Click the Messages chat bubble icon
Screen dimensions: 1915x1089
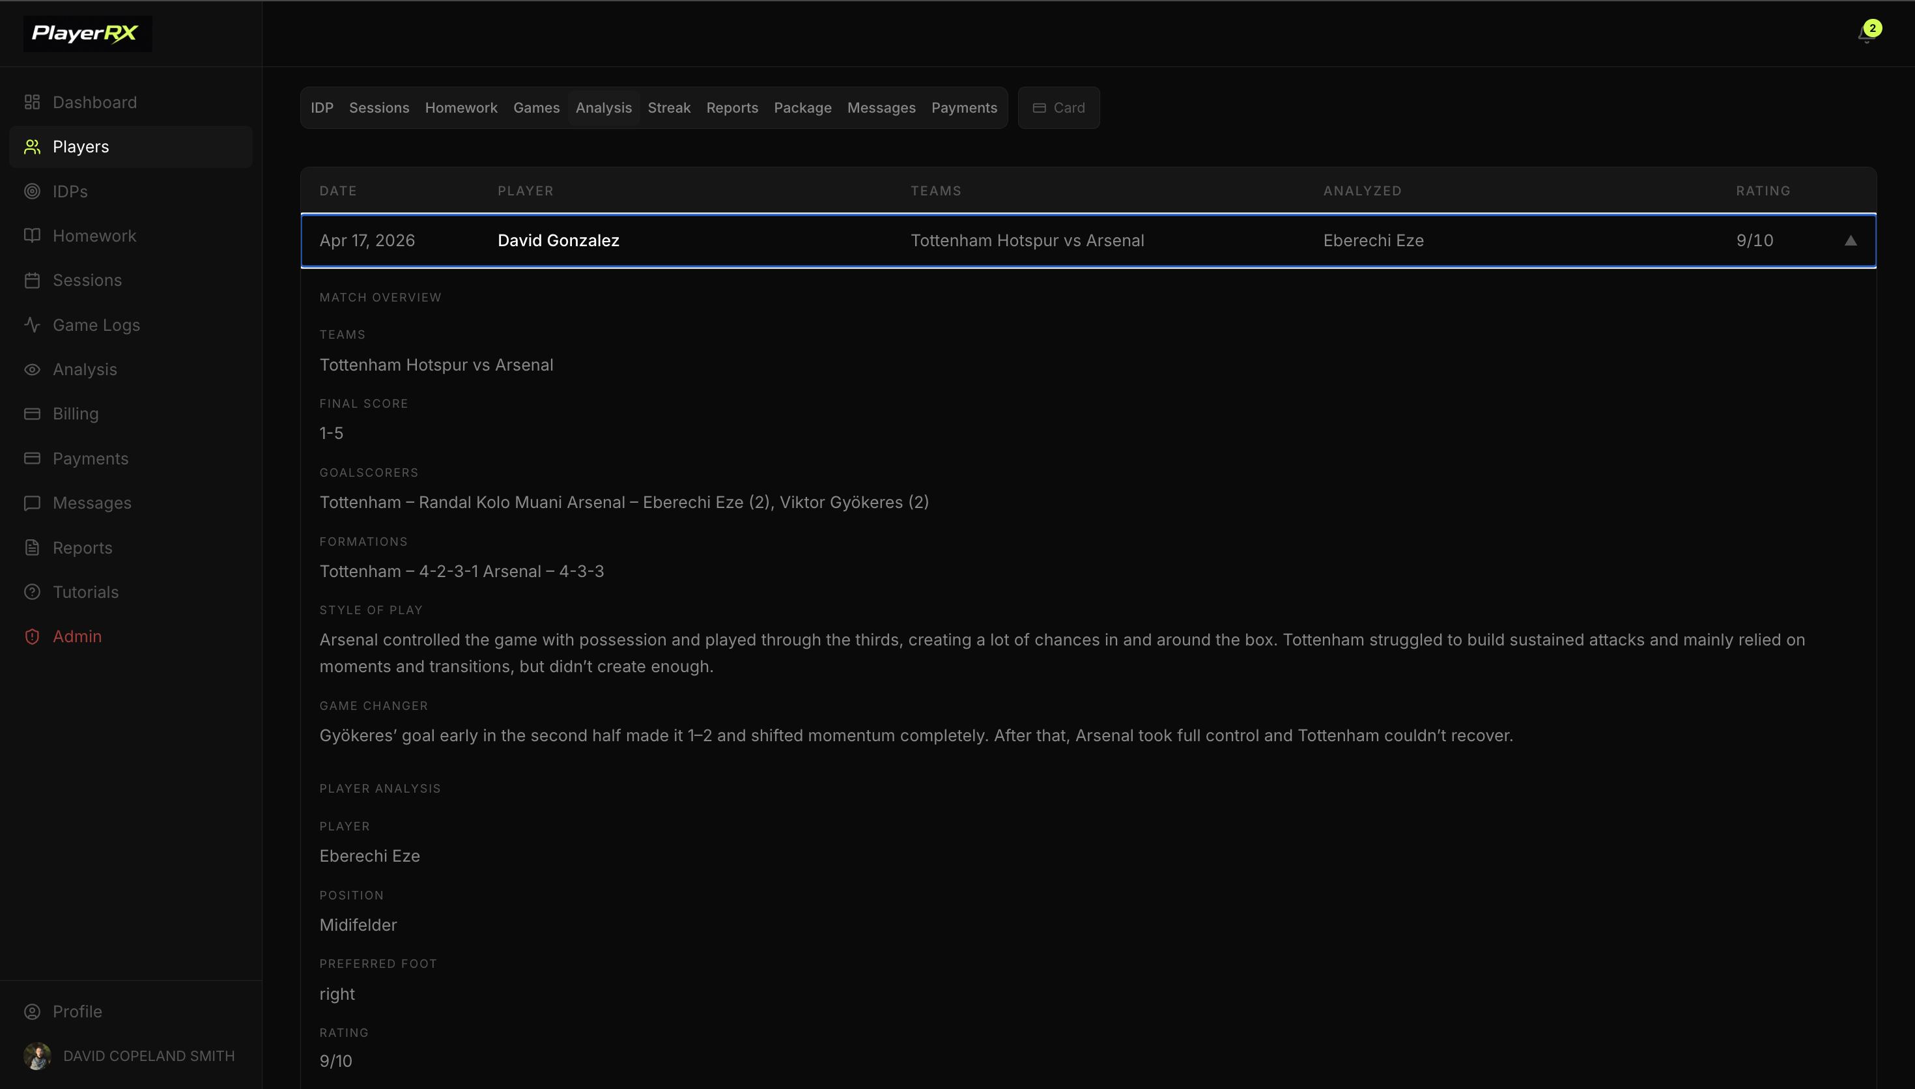pyautogui.click(x=32, y=503)
